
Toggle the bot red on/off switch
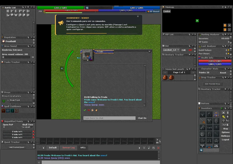[x=190, y=50]
